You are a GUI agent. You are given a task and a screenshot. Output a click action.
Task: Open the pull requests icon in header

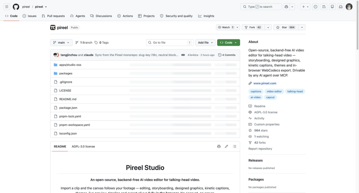pyautogui.click(x=324, y=7)
